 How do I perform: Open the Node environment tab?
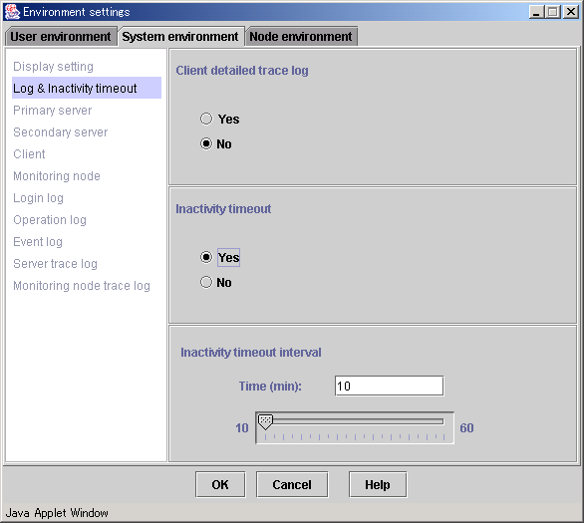(301, 37)
